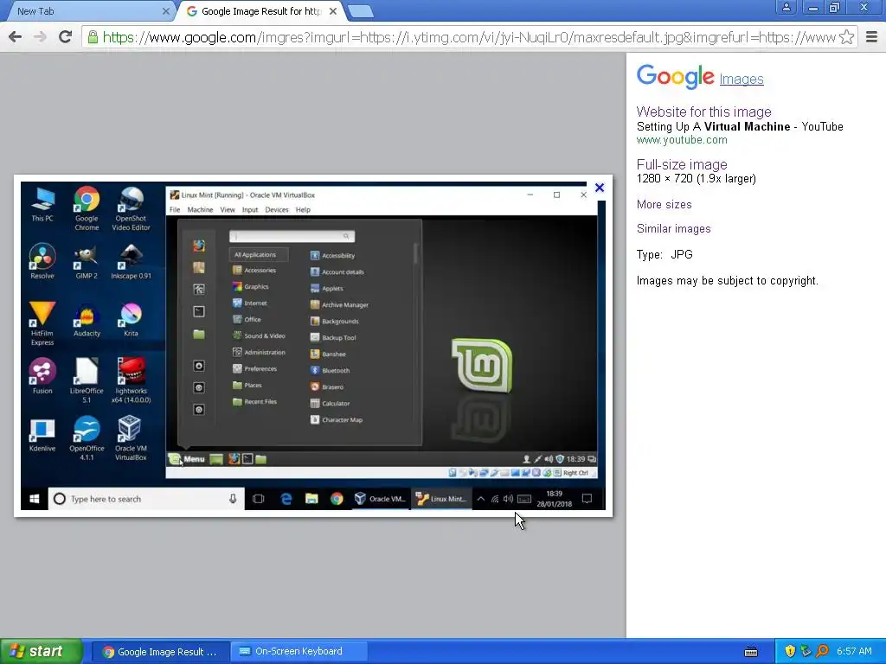
Task: Follow the Website for this image link
Action: tap(703, 112)
